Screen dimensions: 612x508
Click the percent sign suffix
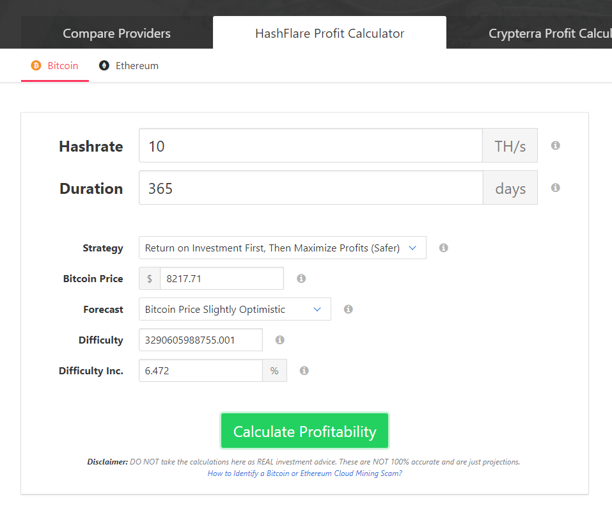pos(274,370)
